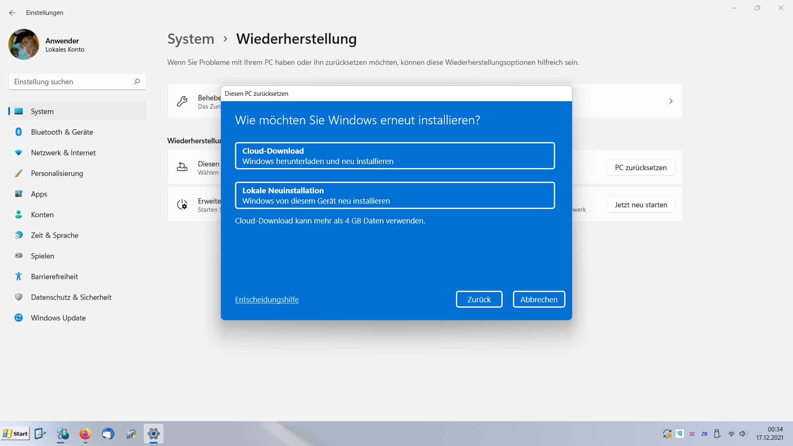Click the USB safely remove tray icon
Screen dimensions: 793x446
717,434
